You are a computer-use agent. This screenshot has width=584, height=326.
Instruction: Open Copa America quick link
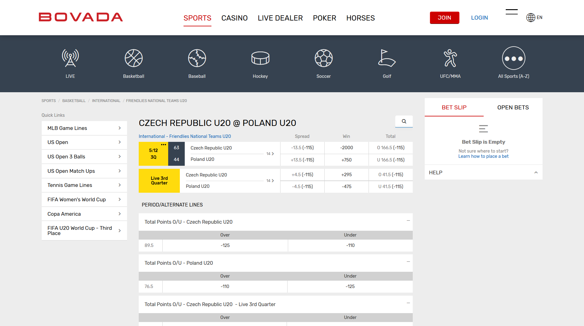click(84, 214)
